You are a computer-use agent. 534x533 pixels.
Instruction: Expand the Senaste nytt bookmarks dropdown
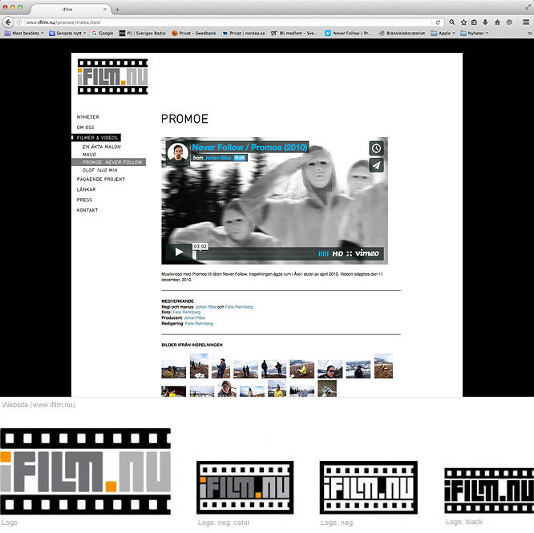[68, 33]
